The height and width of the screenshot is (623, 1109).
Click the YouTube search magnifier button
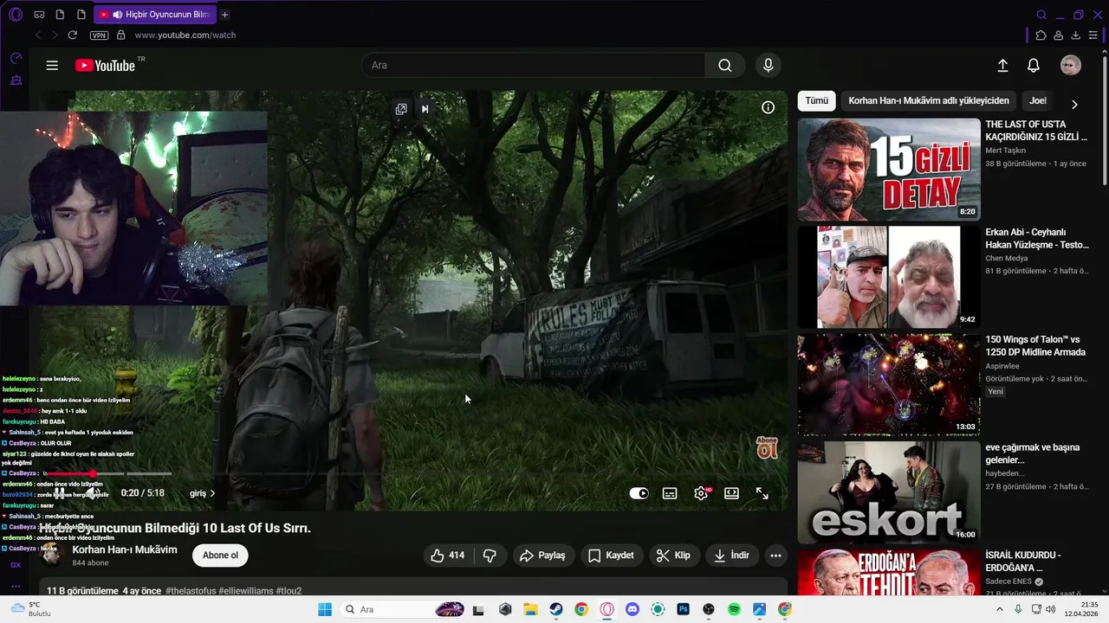(725, 65)
